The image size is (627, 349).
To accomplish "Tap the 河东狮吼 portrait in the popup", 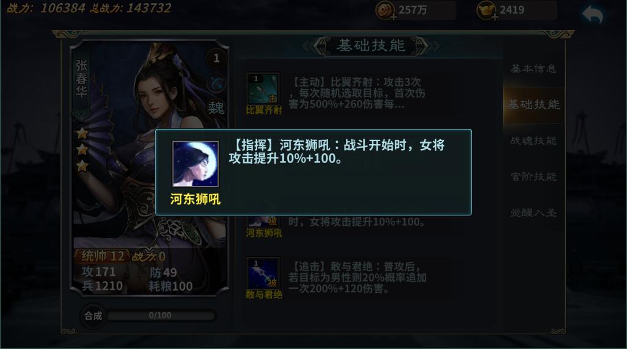I will coord(196,164).
